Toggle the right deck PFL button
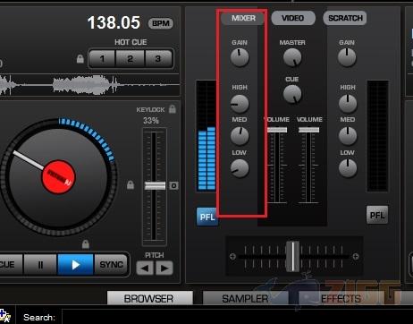 [x=377, y=215]
